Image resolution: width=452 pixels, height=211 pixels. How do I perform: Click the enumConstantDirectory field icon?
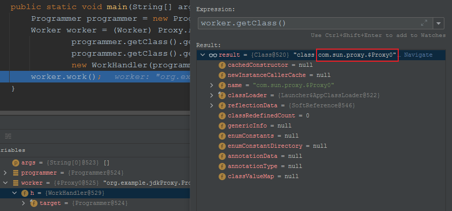[222, 146]
